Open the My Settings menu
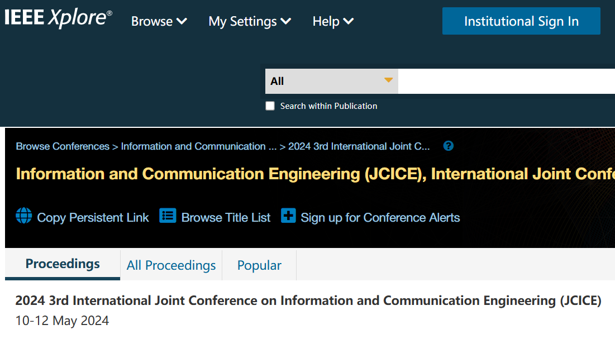The image size is (615, 339). 250,21
